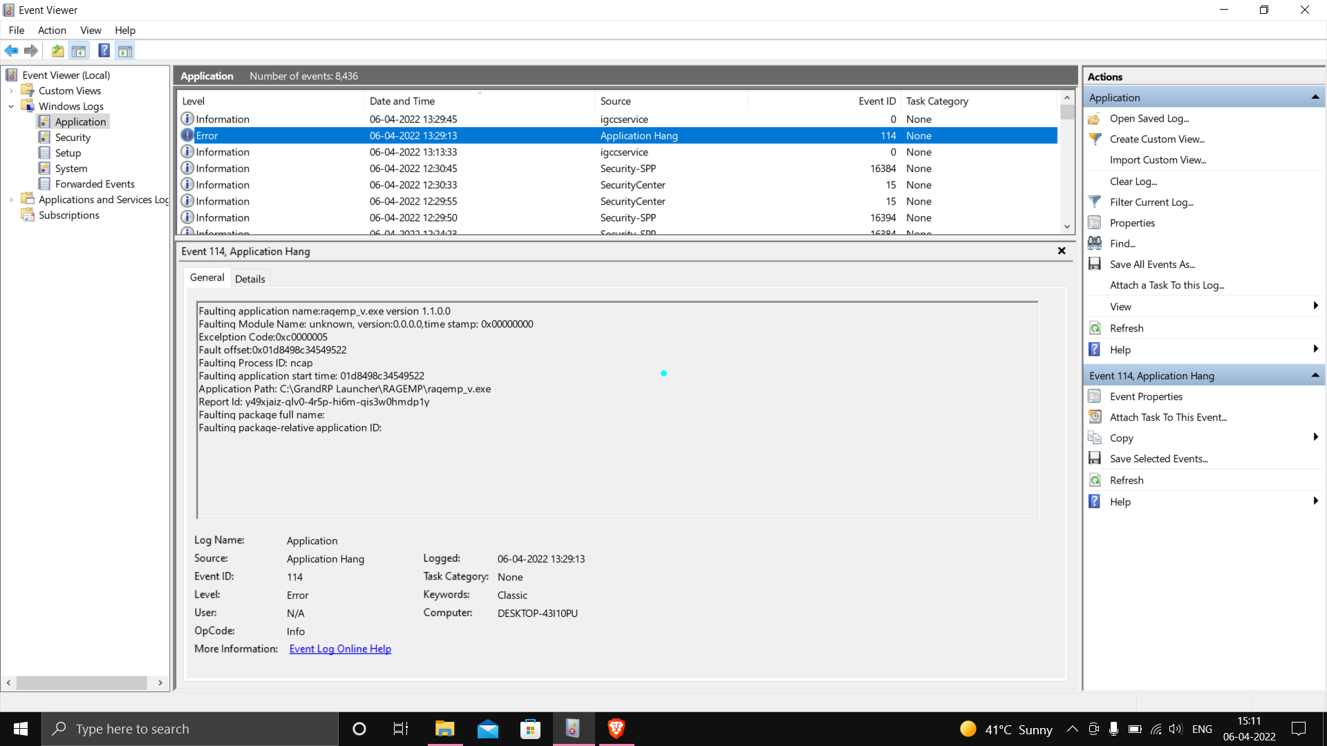Expand Applications and Services Logs node
Image resolution: width=1327 pixels, height=746 pixels.
(11, 200)
